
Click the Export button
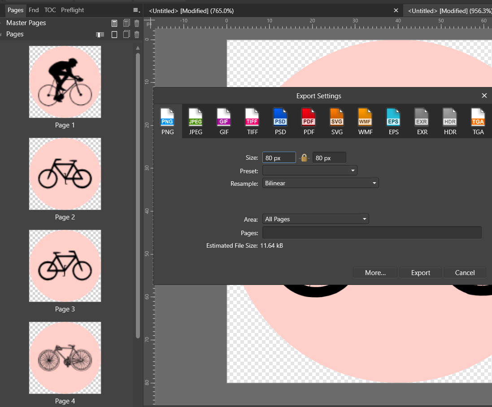coord(420,273)
